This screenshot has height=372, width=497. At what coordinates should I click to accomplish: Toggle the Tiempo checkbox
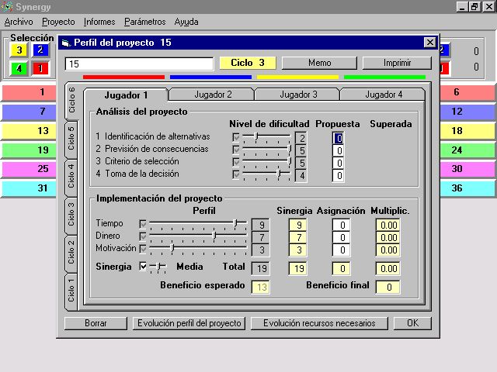tap(143, 224)
